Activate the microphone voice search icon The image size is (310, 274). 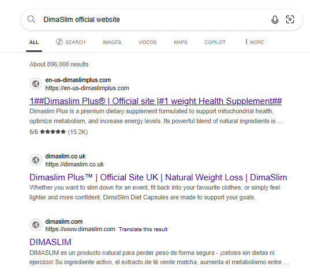275,20
